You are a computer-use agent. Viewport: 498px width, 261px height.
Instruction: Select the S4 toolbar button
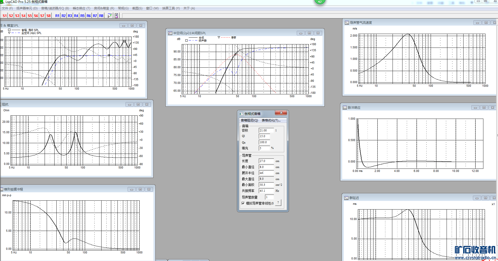point(23,16)
